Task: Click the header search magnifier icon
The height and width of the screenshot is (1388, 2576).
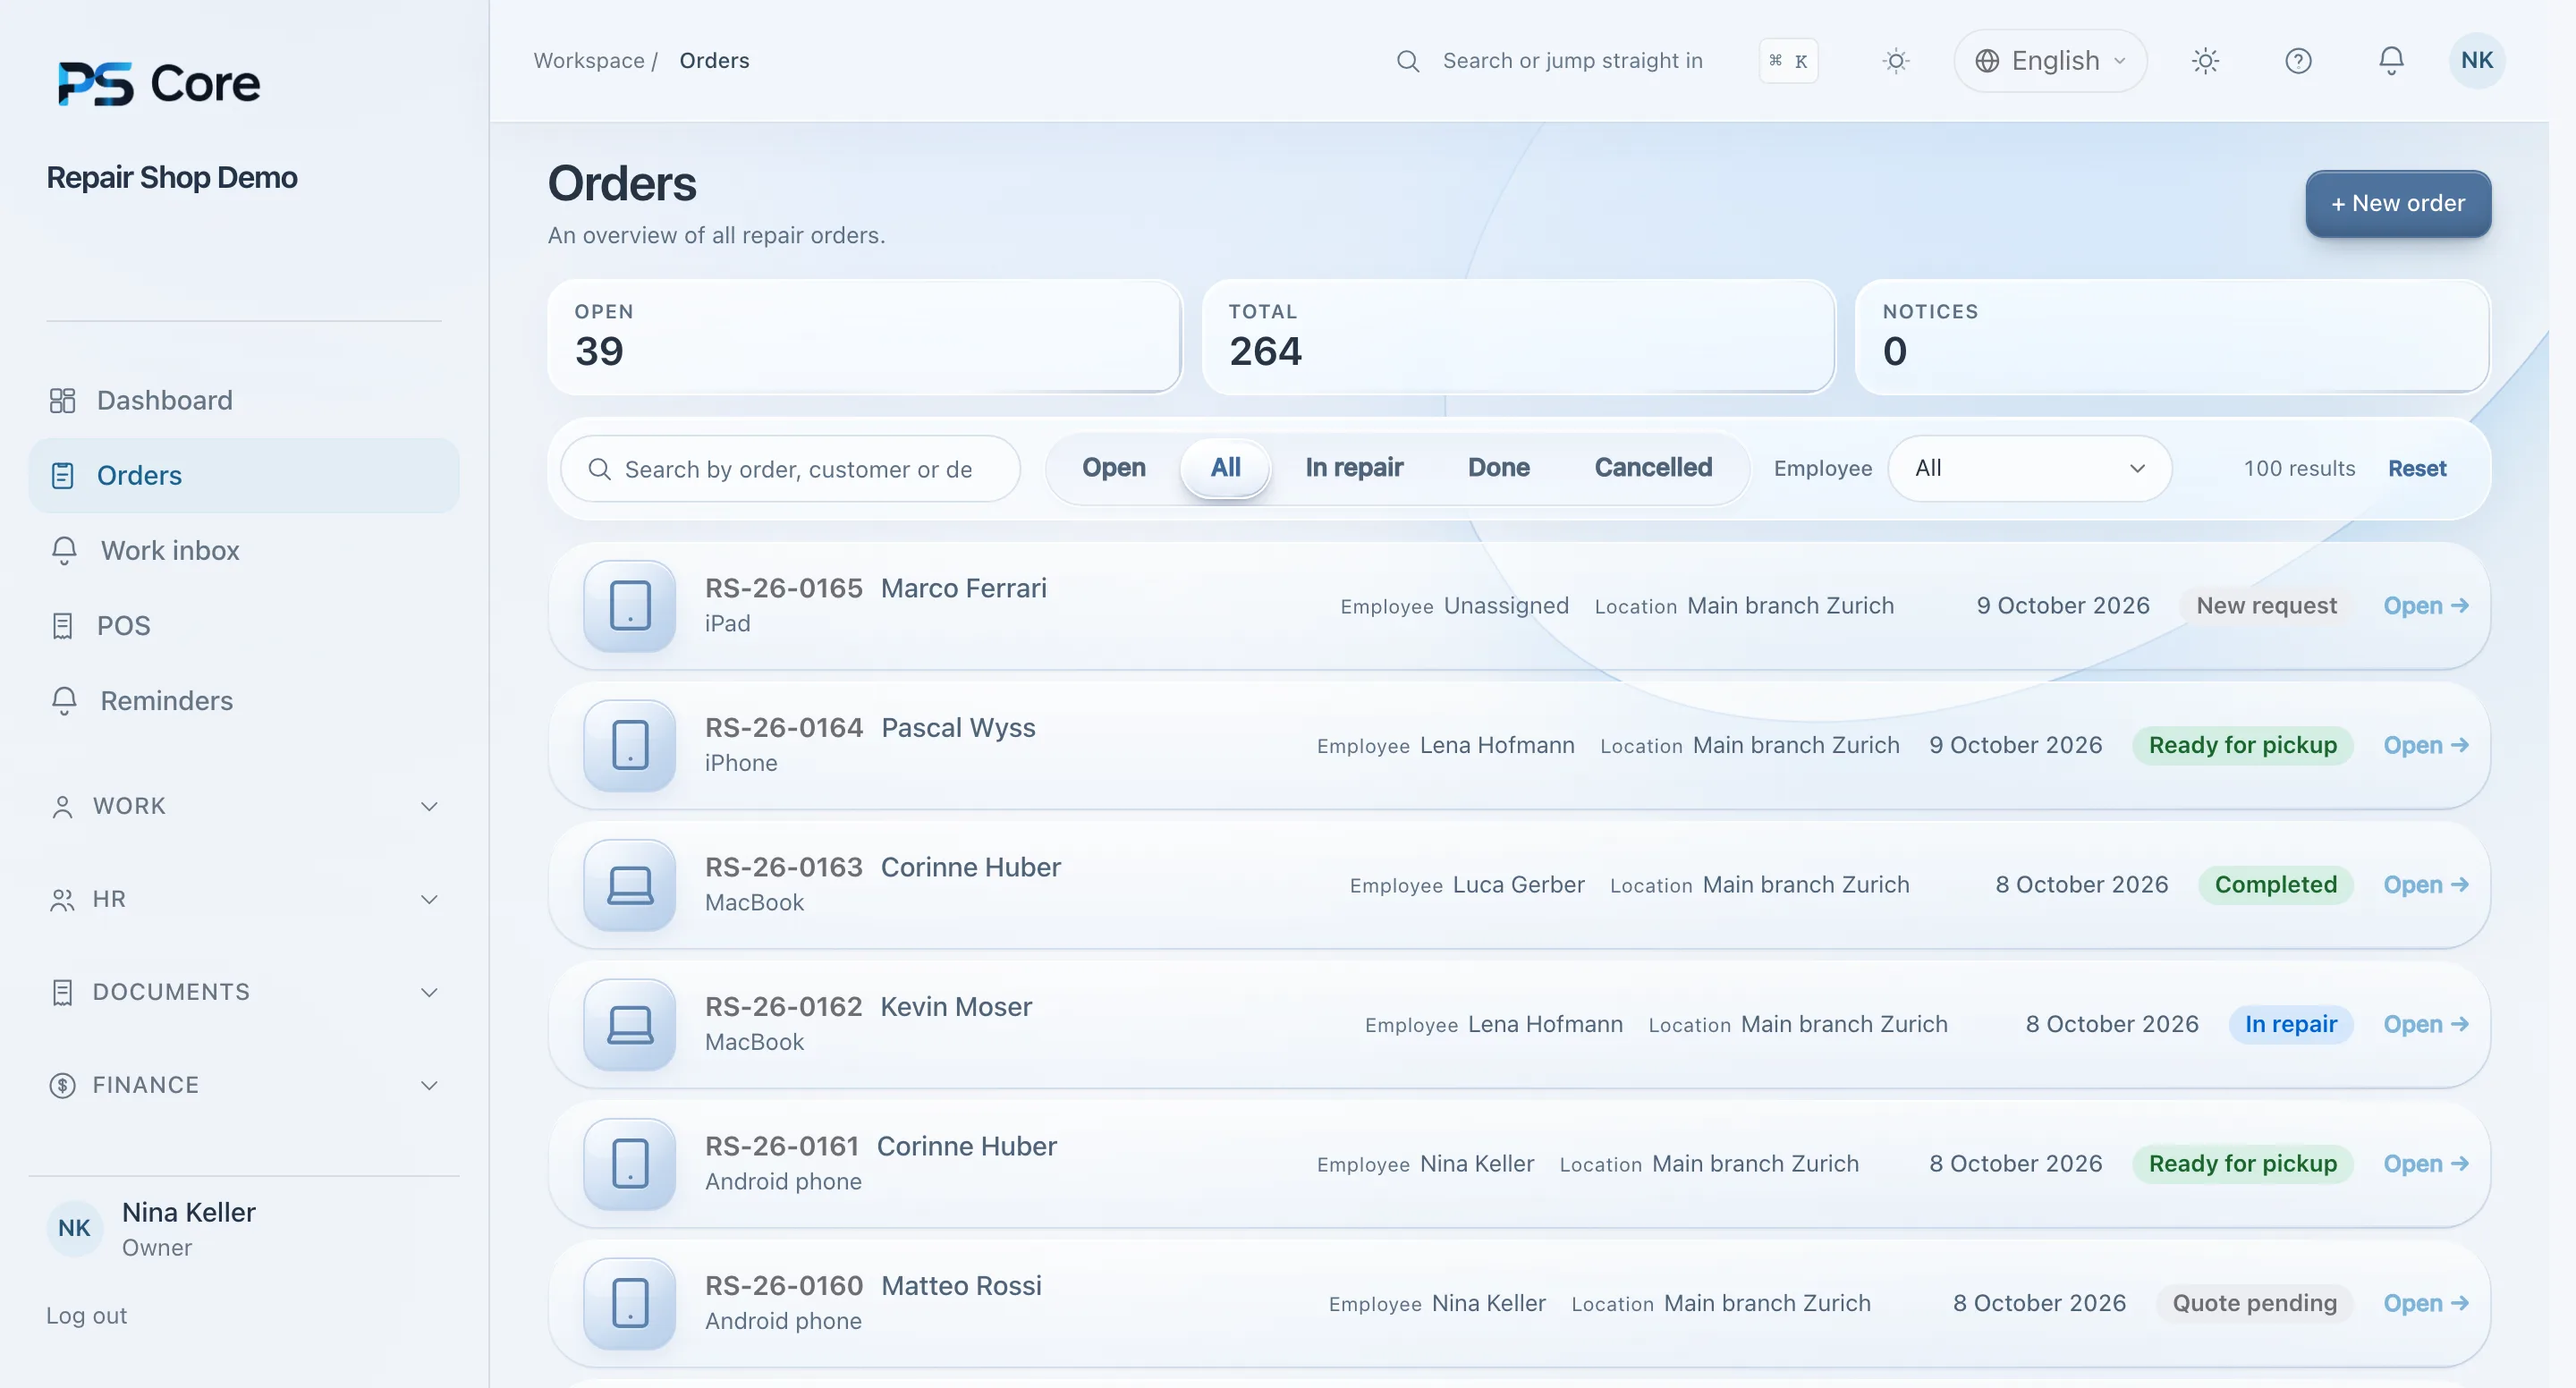Action: 1407,61
